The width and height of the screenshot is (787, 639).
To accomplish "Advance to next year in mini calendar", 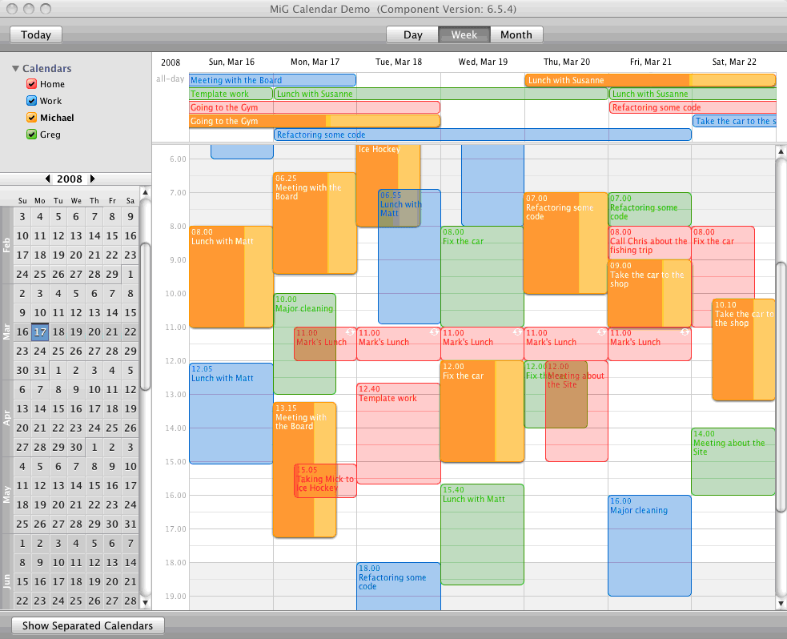I will [x=93, y=179].
